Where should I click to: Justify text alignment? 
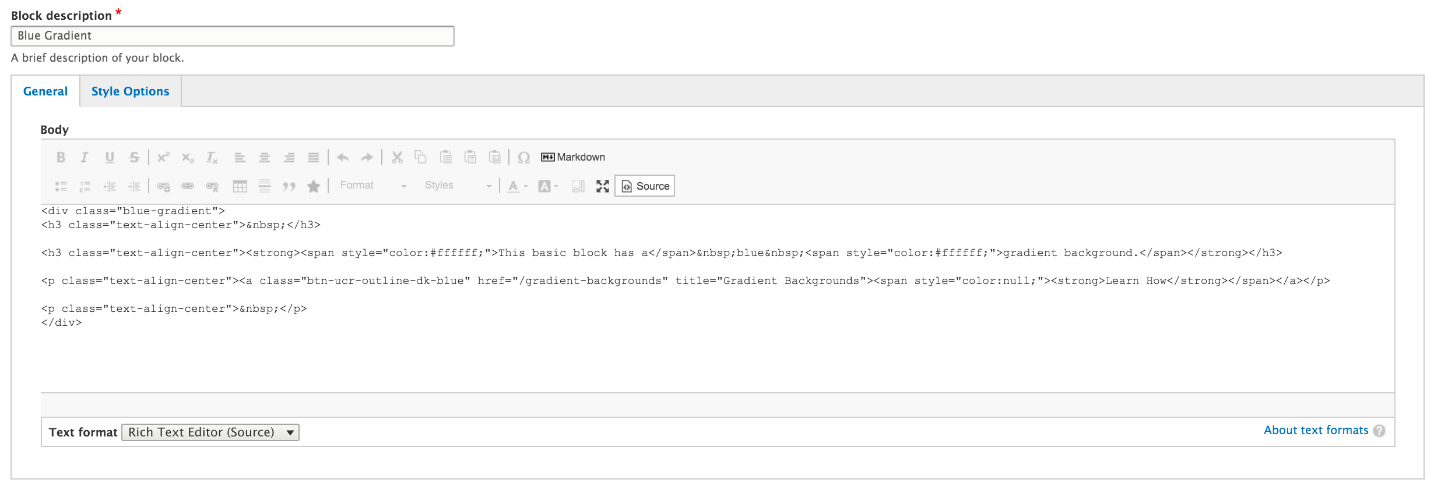[x=314, y=157]
